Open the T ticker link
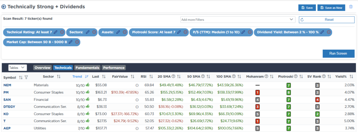358x132 pixels. pos(4,121)
